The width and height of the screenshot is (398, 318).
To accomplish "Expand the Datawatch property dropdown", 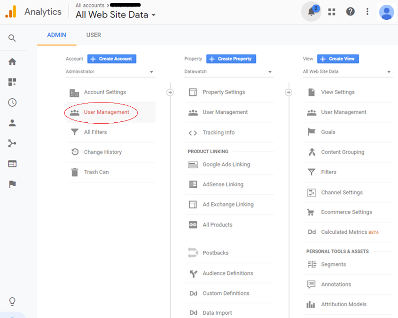I will [228, 72].
